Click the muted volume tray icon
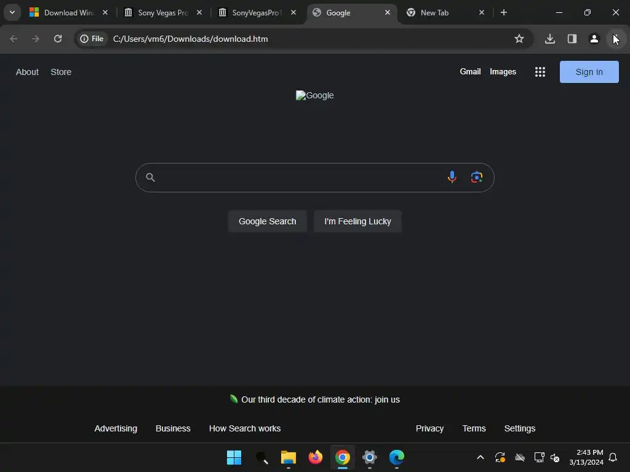Image resolution: width=630 pixels, height=472 pixels. (x=556, y=457)
